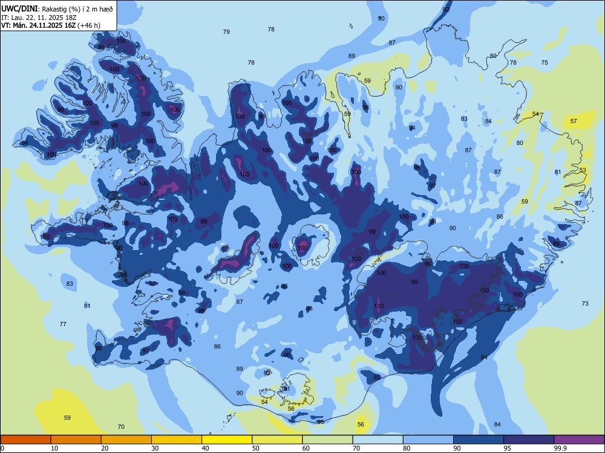This screenshot has width=605, height=453.
Task: Click the legend tick label "10"
Action: coord(54,448)
